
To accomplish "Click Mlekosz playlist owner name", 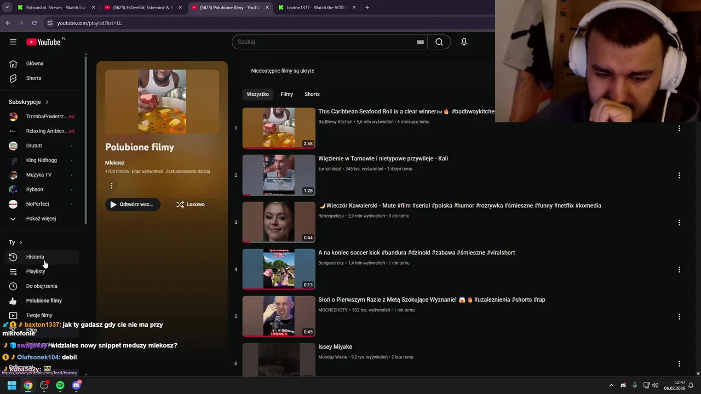I will point(114,163).
